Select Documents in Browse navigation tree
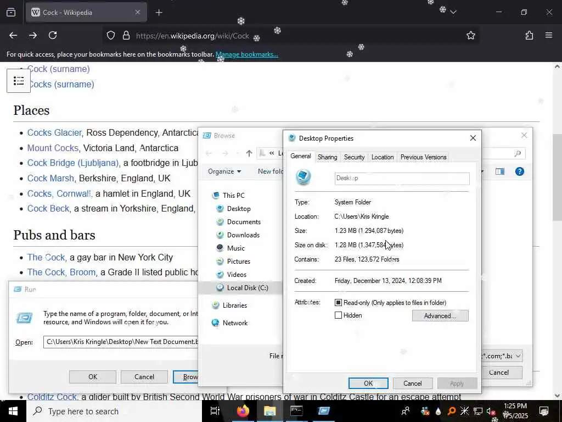This screenshot has width=562, height=422. (244, 222)
